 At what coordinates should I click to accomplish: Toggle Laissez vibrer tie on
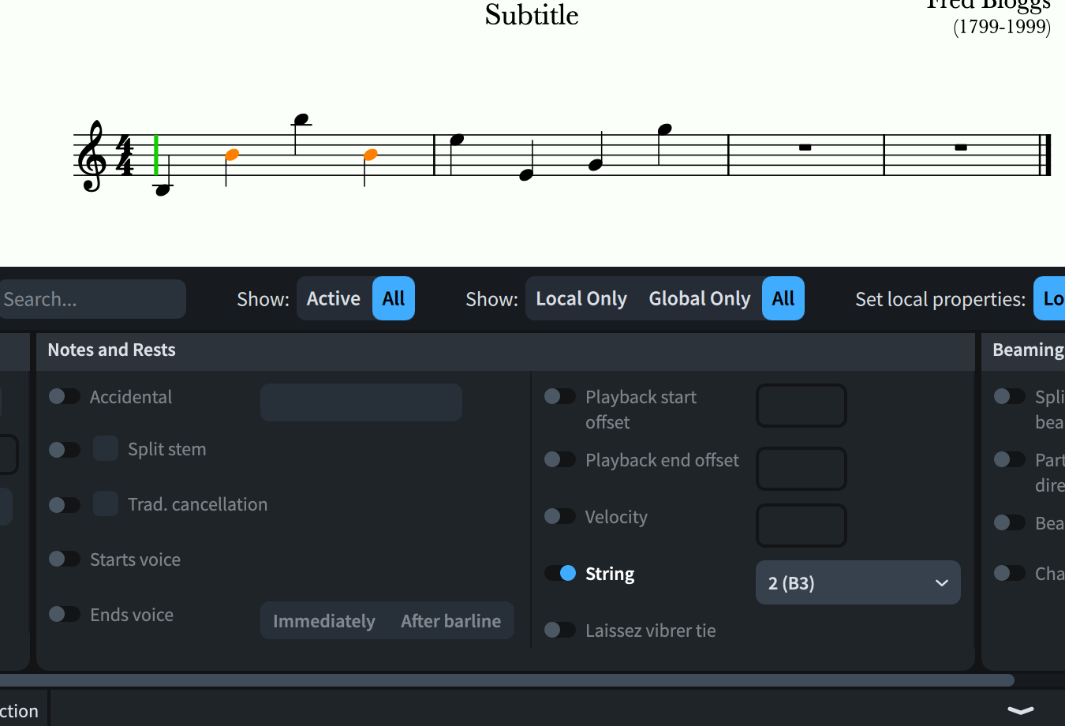click(x=560, y=630)
